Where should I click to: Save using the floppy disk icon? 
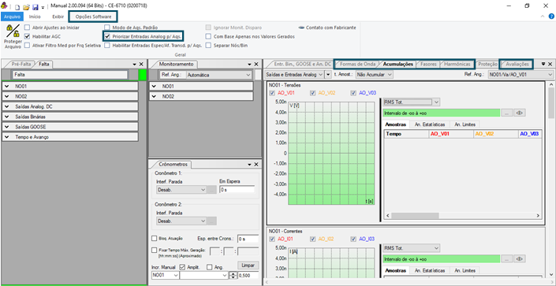[35, 7]
